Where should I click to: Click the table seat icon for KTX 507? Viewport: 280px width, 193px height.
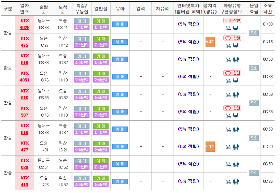click(x=236, y=116)
